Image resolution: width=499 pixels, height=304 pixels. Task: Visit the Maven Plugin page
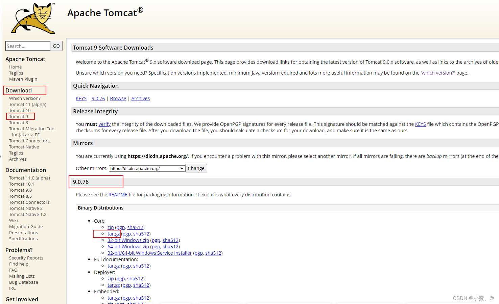click(23, 79)
